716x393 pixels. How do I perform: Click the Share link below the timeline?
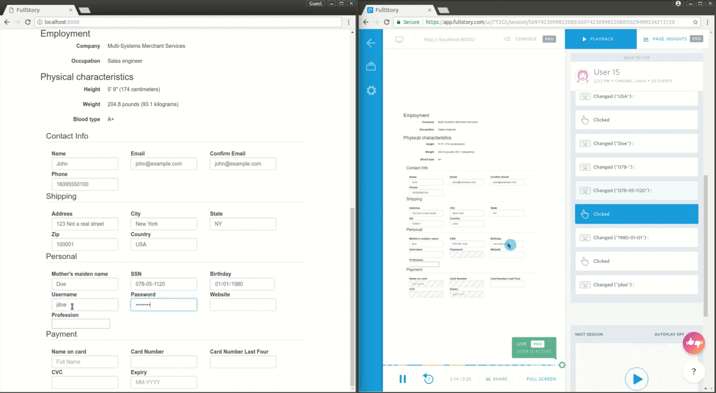pyautogui.click(x=497, y=379)
